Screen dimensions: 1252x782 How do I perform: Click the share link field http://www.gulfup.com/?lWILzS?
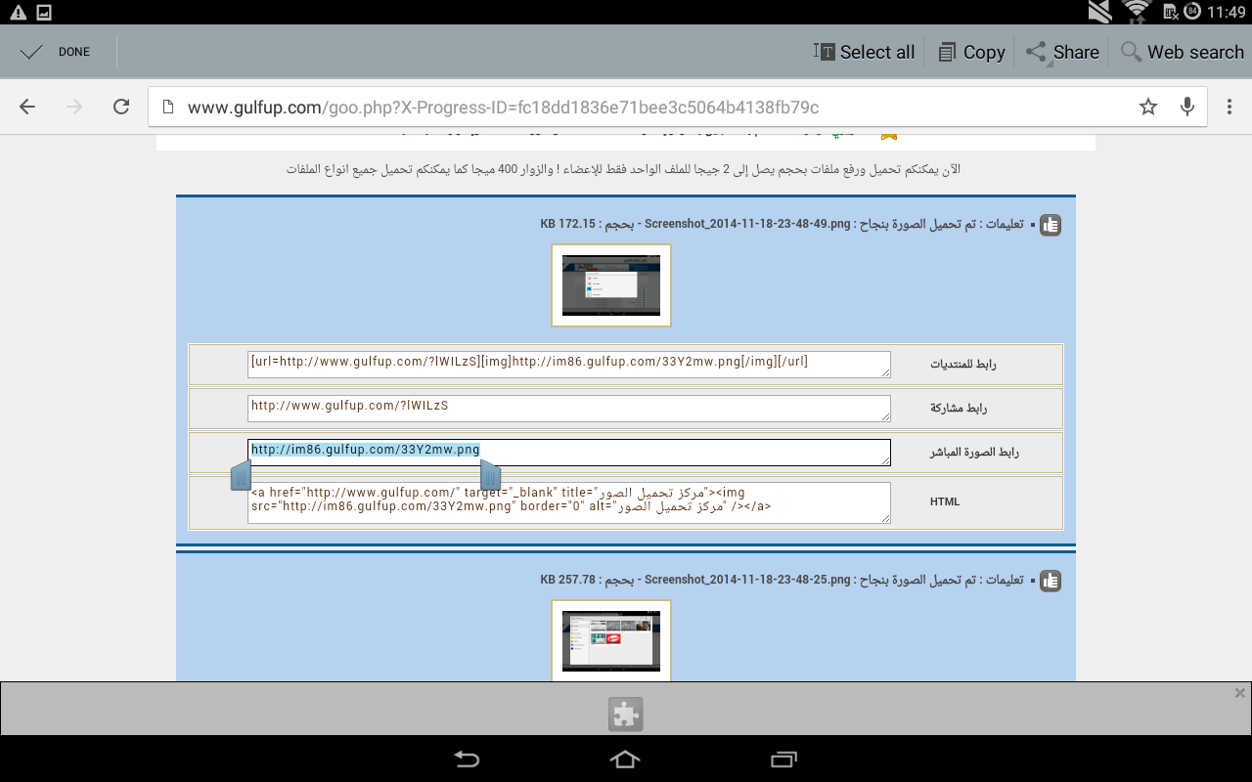pyautogui.click(x=568, y=408)
